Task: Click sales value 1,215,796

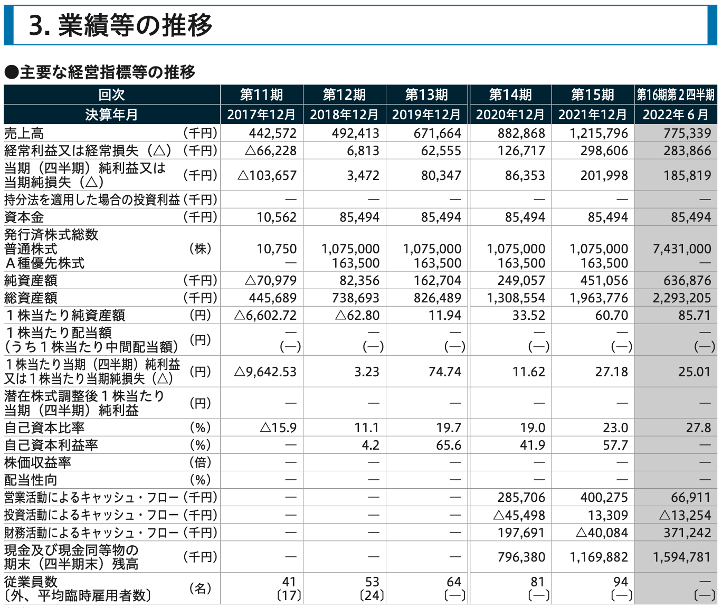Action: (x=599, y=133)
